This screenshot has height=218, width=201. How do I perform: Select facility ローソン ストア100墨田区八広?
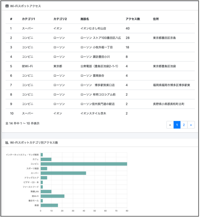(x=102, y=38)
